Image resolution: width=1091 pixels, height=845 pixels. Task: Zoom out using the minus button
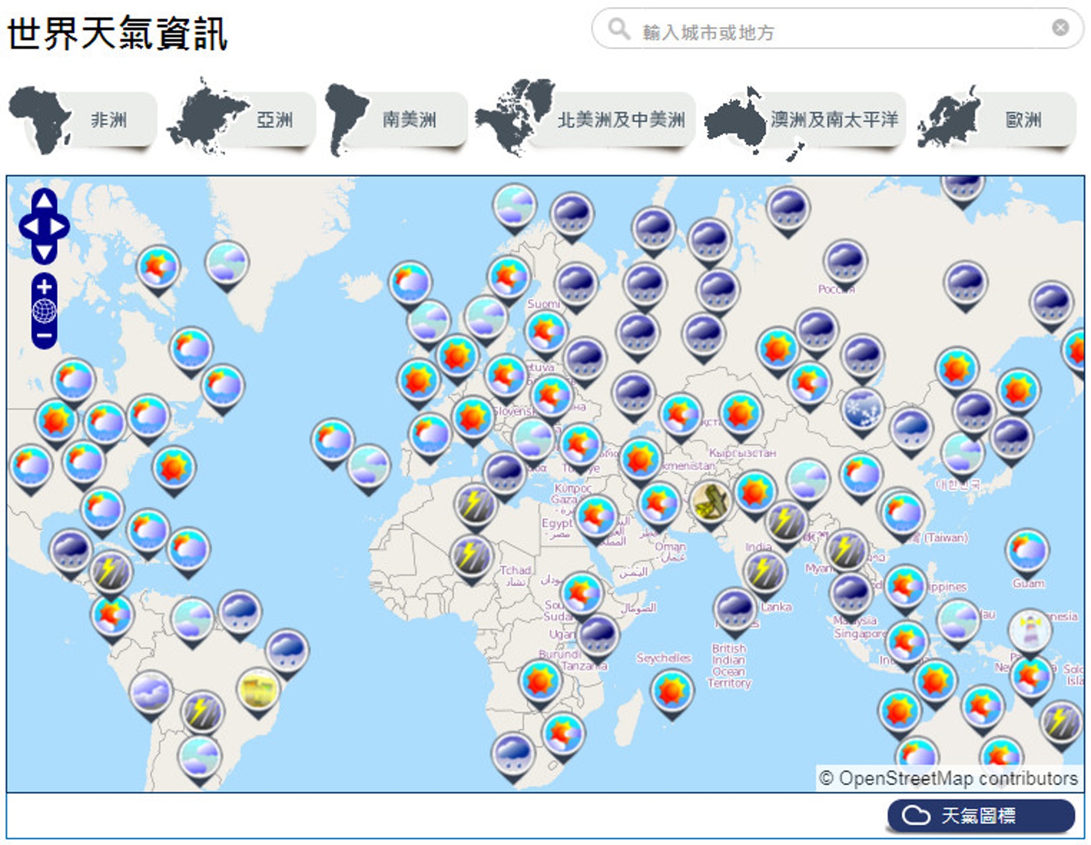pos(44,335)
